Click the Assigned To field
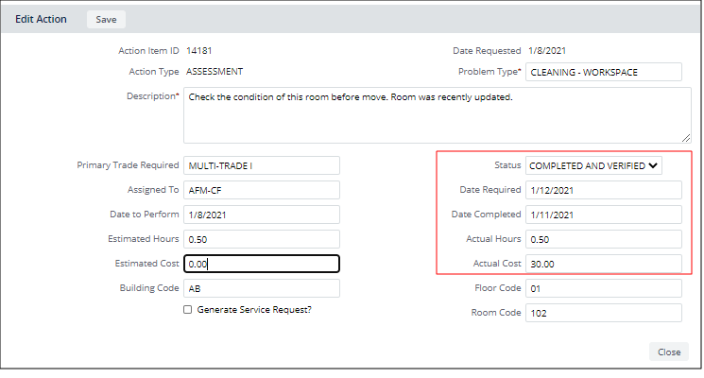Image resolution: width=704 pixels, height=378 pixels. [261, 190]
